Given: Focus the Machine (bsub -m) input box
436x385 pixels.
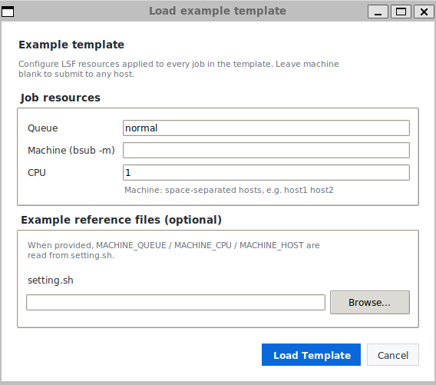Looking at the screenshot, I should click(x=266, y=151).
